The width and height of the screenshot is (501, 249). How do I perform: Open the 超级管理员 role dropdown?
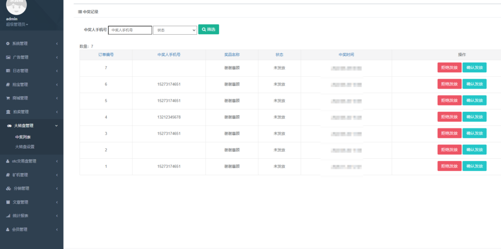click(x=17, y=24)
